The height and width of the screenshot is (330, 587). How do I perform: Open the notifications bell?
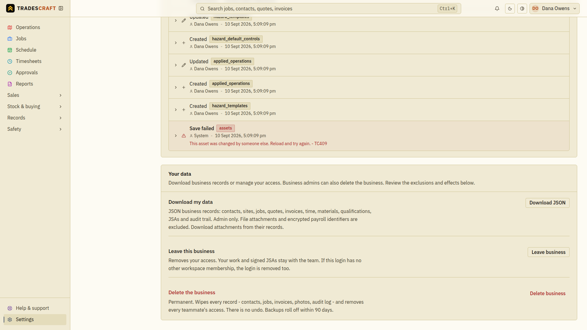497,9
